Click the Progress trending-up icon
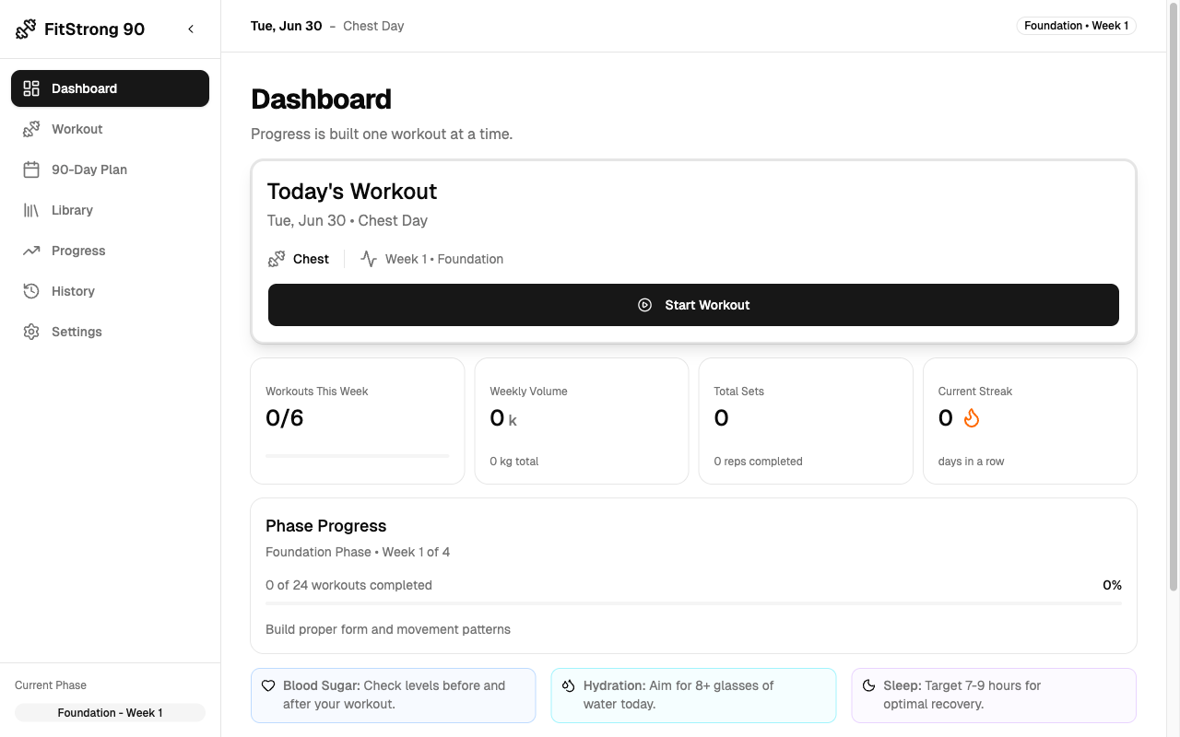 coord(31,251)
